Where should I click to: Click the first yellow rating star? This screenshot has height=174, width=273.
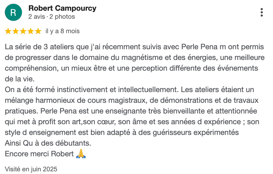pyautogui.click(x=8, y=31)
